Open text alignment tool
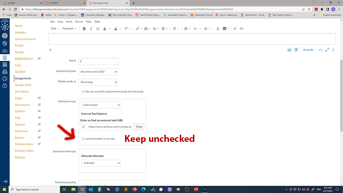 (x=186, y=29)
